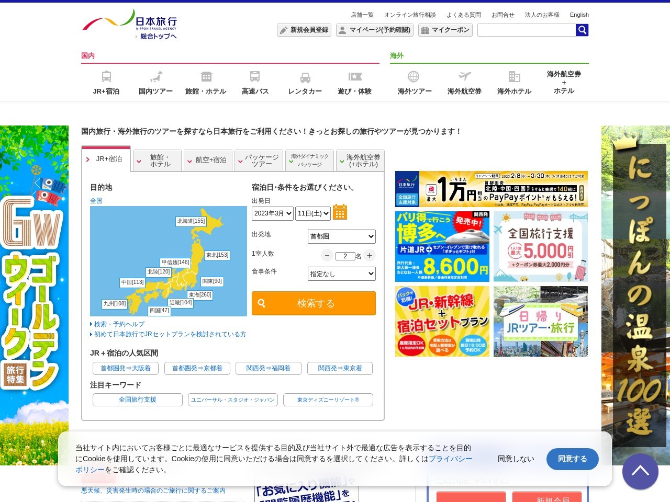Screen dimensions: 670x502
Task: Select 九州[108] region on map
Action: [x=115, y=304]
